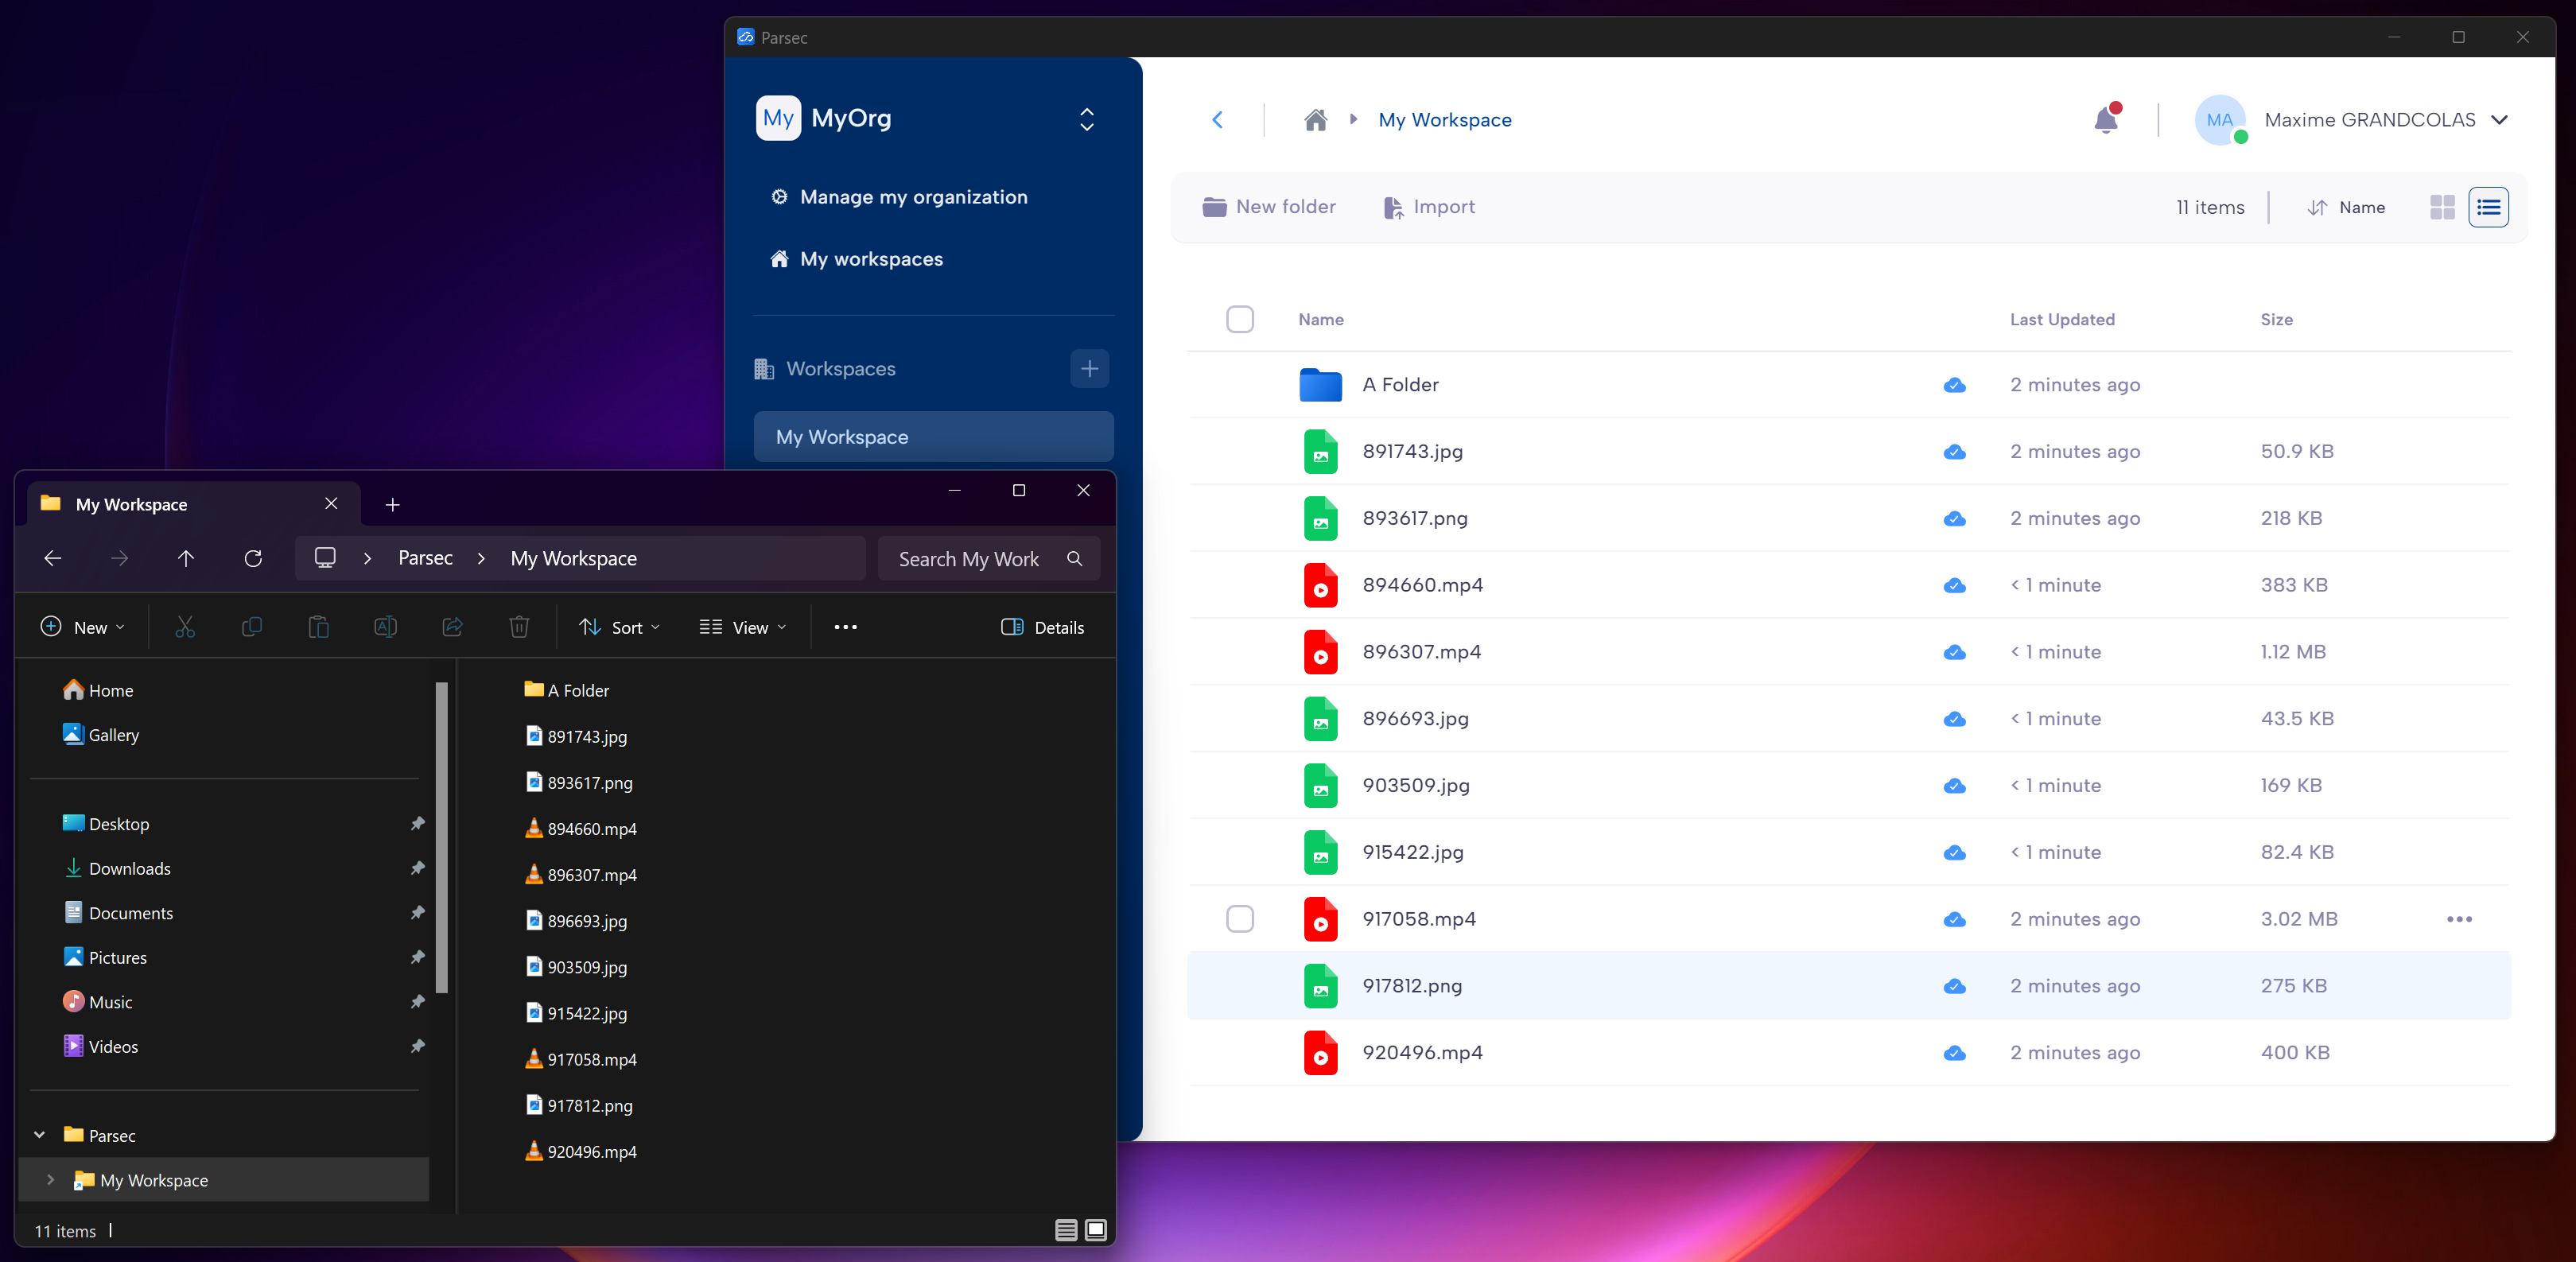The width and height of the screenshot is (2576, 1262).
Task: Click the green image icon for 903509.jpg
Action: coord(1320,786)
